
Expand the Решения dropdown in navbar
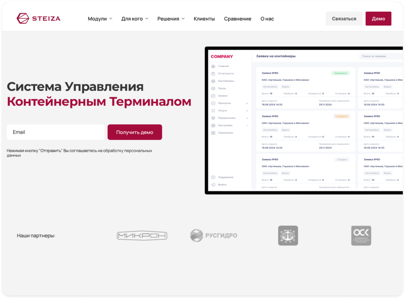coord(171,19)
